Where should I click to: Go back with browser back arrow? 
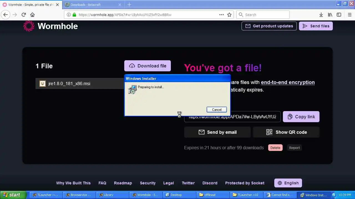(6, 15)
